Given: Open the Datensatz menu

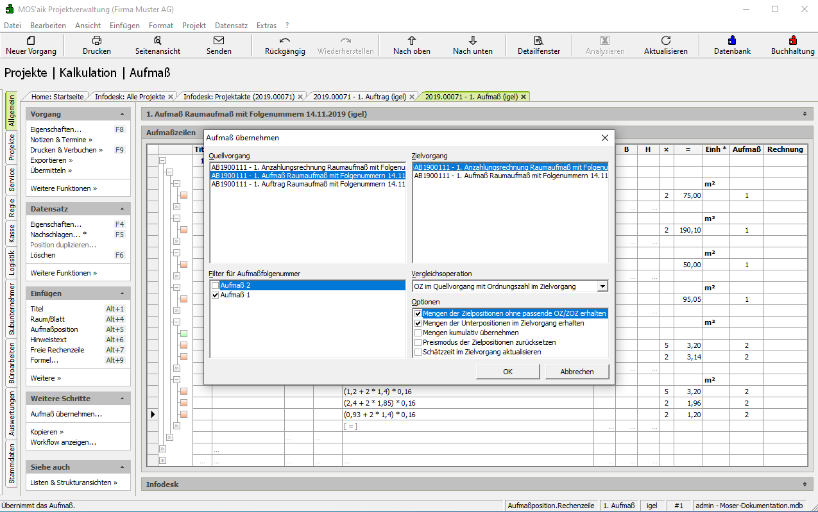Looking at the screenshot, I should [231, 26].
